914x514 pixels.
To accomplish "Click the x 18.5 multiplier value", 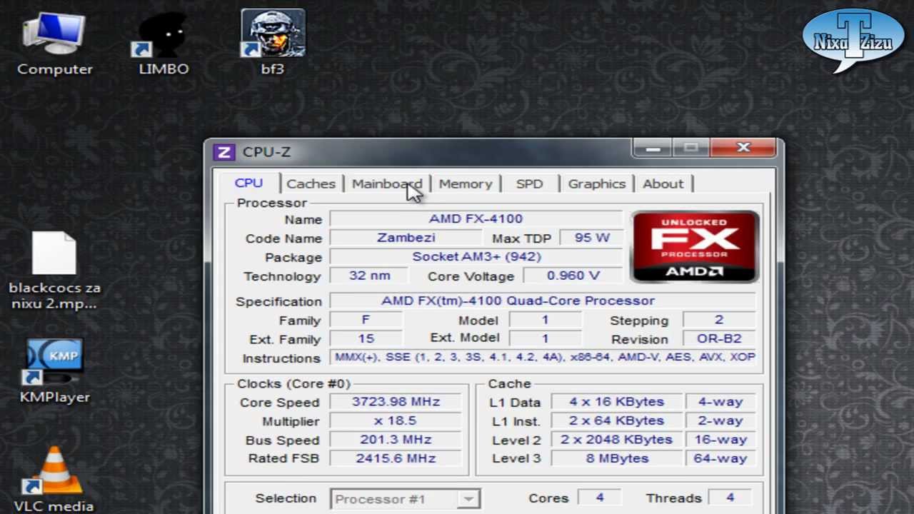I will point(396,421).
